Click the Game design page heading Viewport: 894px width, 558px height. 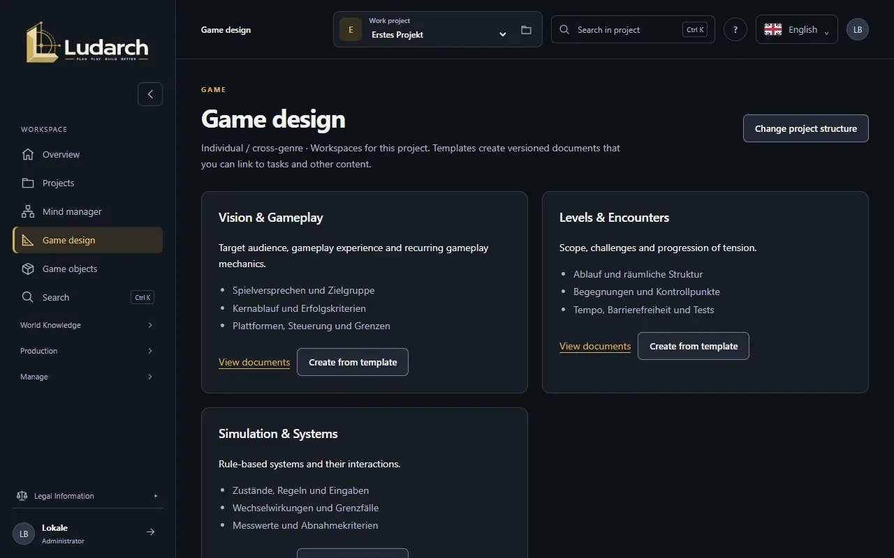[273, 119]
